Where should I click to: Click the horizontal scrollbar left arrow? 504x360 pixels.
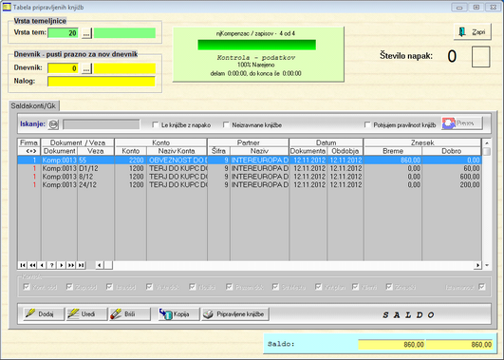pos(100,265)
